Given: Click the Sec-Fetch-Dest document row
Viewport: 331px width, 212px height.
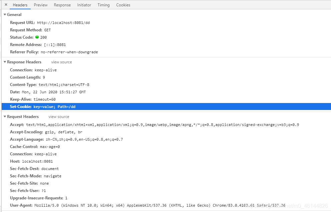Looking at the screenshot, I should click(166, 169).
